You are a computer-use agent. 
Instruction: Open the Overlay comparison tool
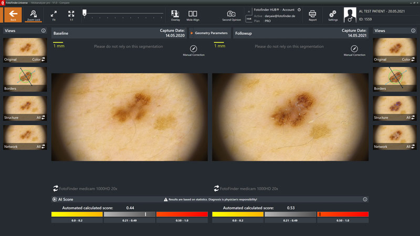pos(175,15)
